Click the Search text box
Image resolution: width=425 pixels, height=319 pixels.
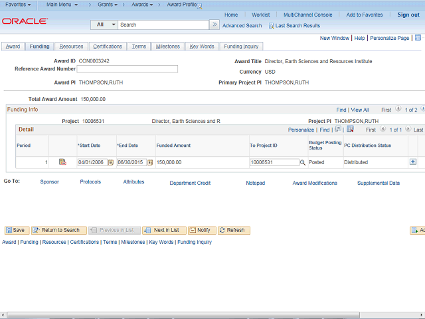coord(163,25)
